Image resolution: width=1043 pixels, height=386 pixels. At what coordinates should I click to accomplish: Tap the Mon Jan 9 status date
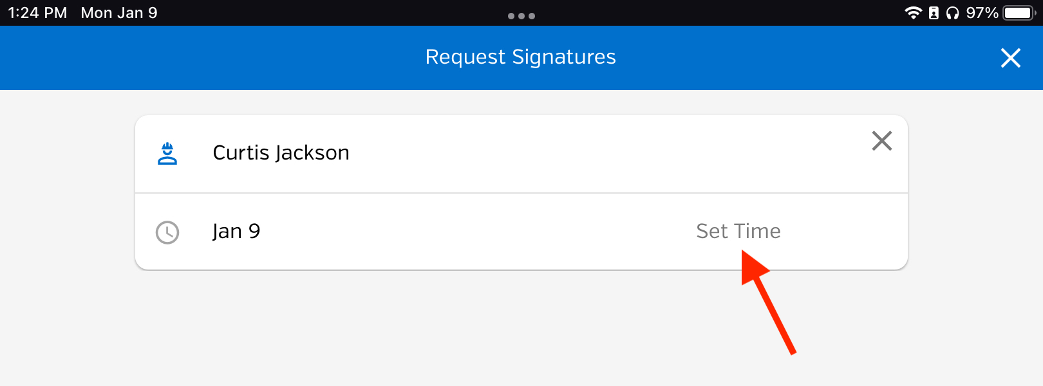119,13
